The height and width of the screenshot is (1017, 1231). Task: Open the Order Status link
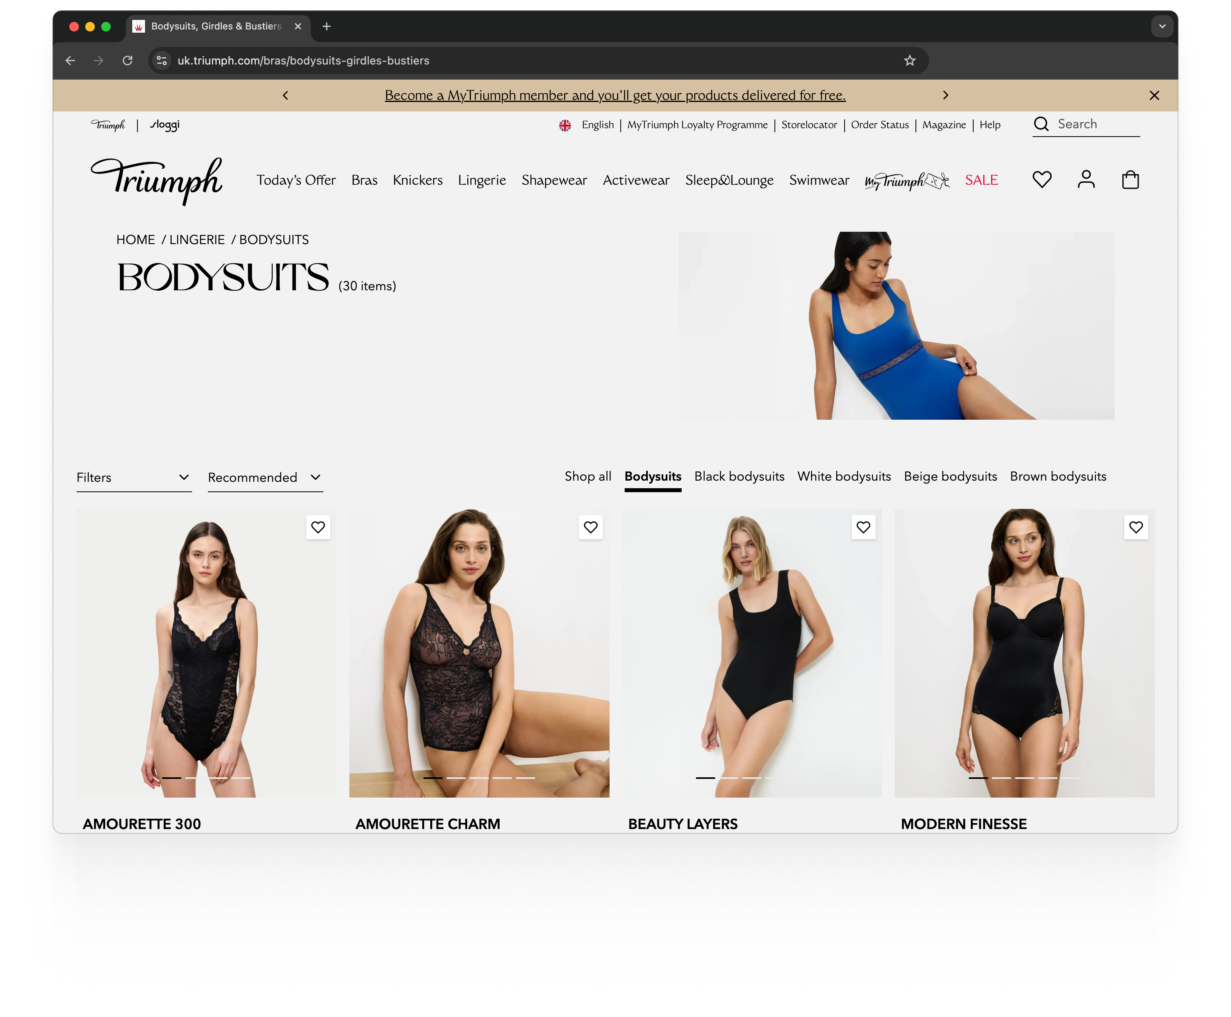click(879, 125)
